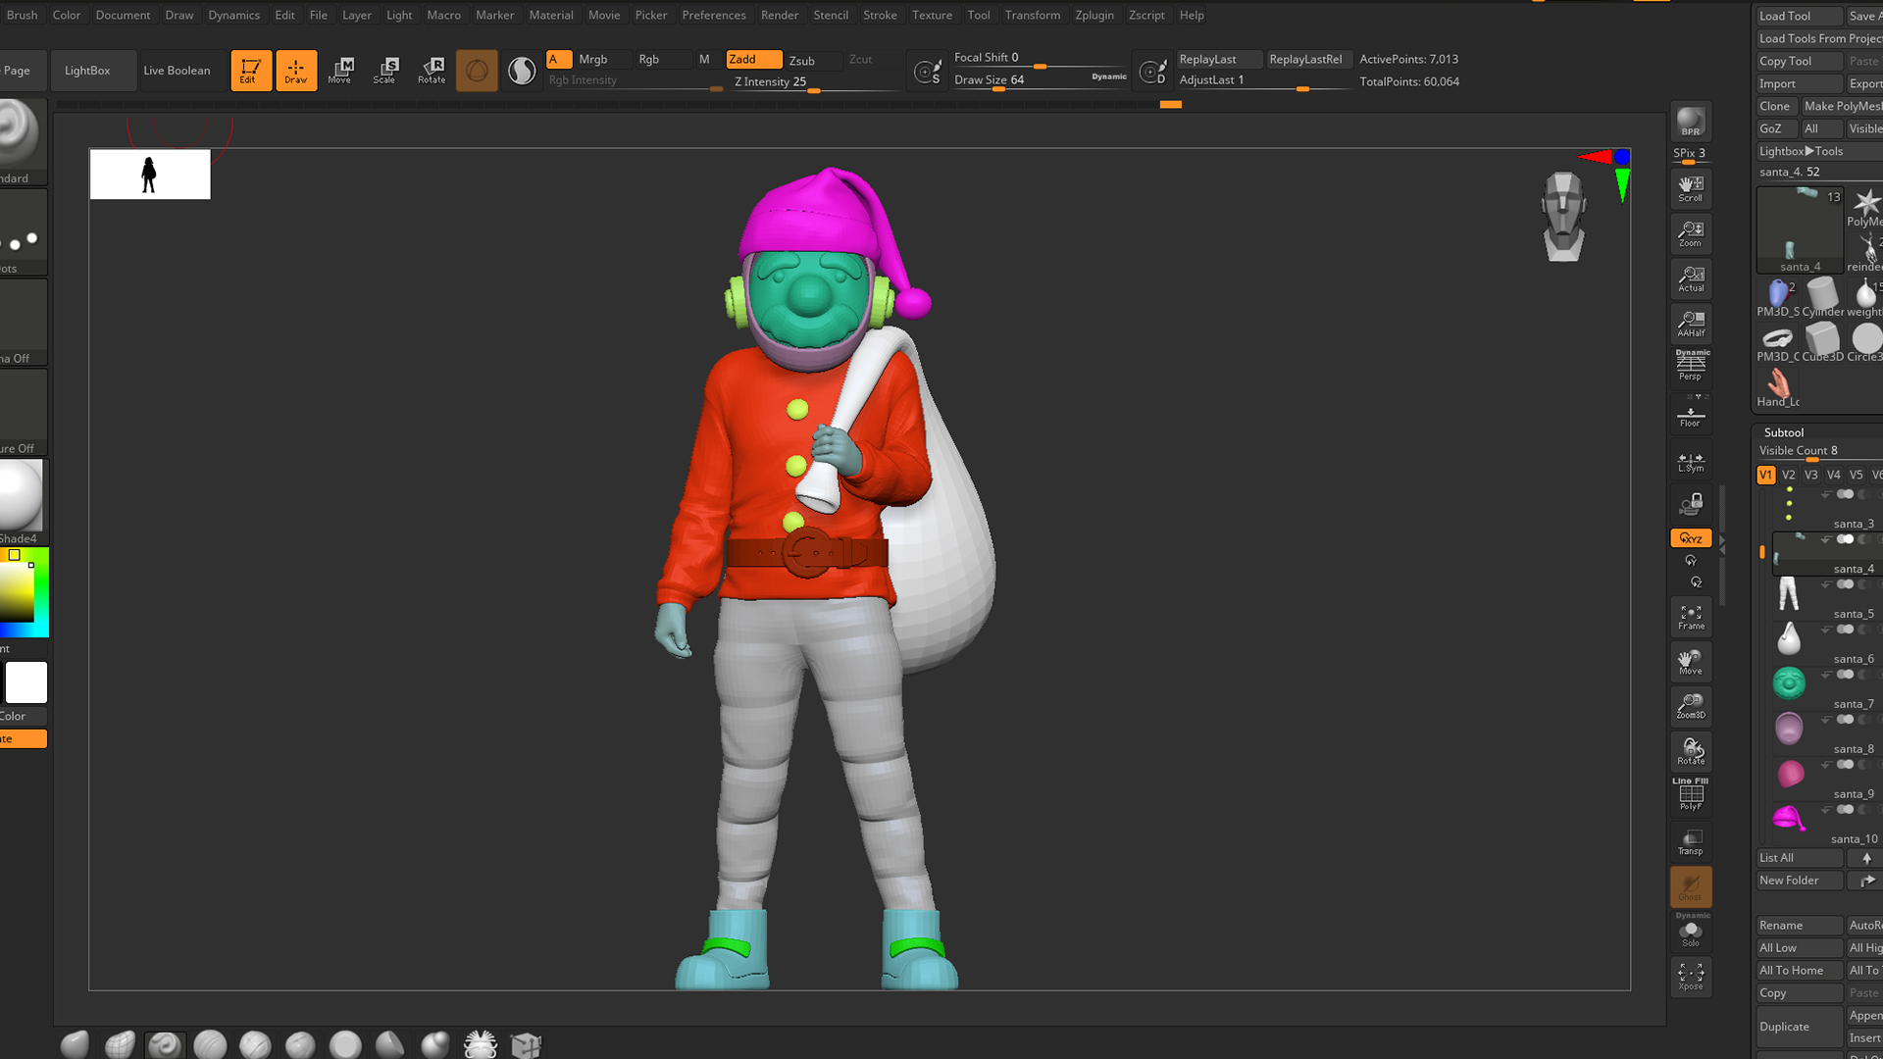Open the Zplugin menu
Image resolution: width=1883 pixels, height=1059 pixels.
1094,15
